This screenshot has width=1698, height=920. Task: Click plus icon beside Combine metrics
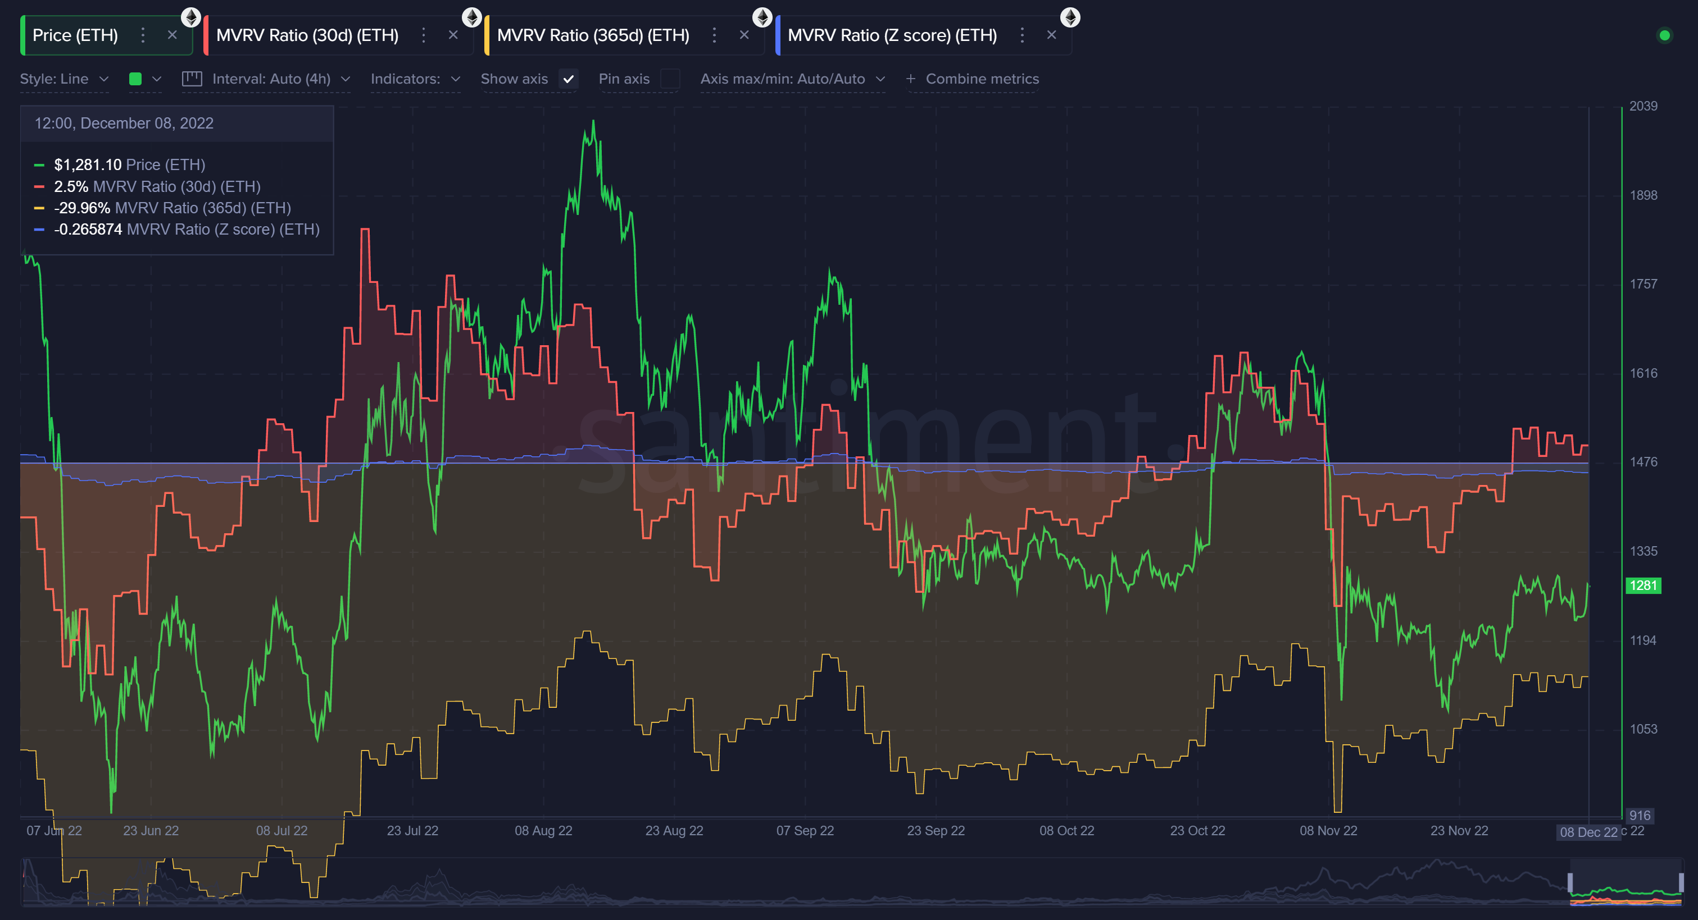click(x=910, y=79)
